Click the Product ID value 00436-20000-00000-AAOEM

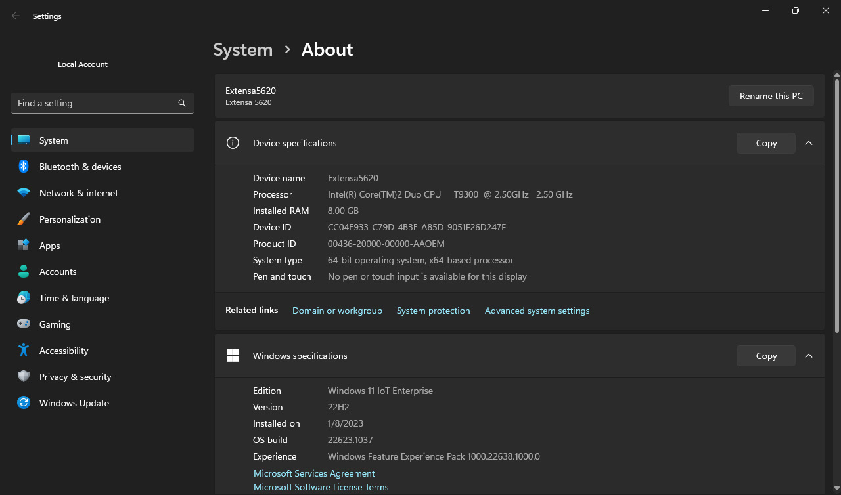pos(386,244)
